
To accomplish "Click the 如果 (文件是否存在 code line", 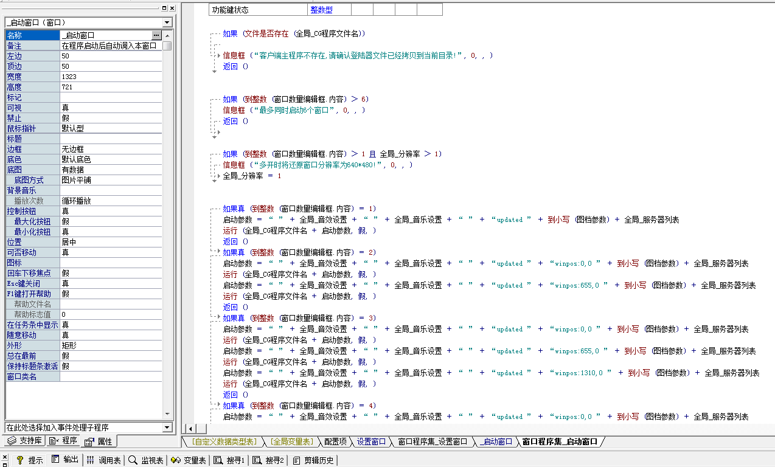I will 294,33.
